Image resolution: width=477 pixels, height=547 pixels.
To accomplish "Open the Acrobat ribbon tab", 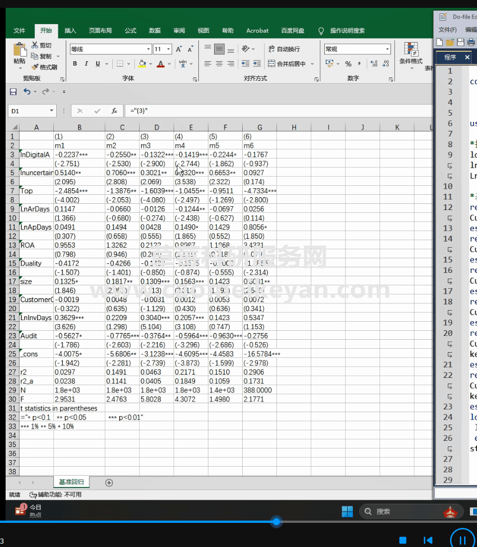I will click(257, 31).
